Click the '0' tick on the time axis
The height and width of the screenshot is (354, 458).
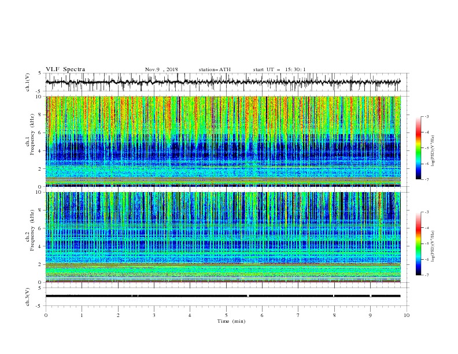(x=46, y=315)
